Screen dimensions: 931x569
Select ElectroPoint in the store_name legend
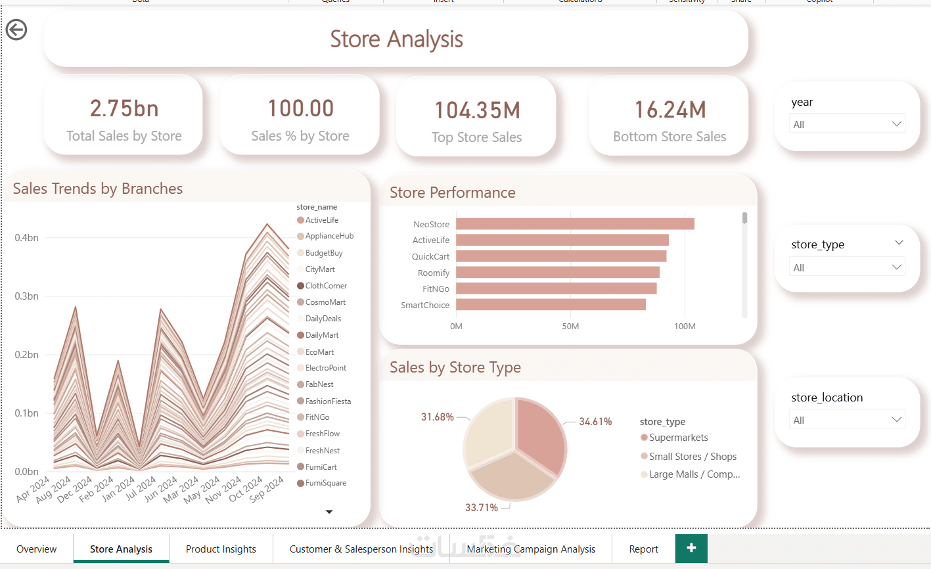pyautogui.click(x=326, y=368)
